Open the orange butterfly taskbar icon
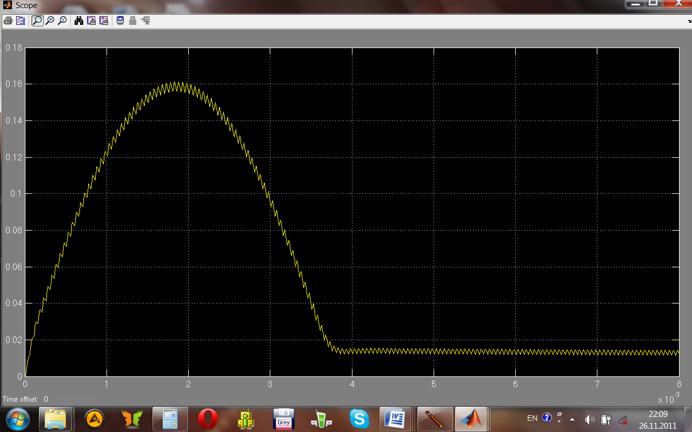Image resolution: width=692 pixels, height=432 pixels. coord(132,419)
